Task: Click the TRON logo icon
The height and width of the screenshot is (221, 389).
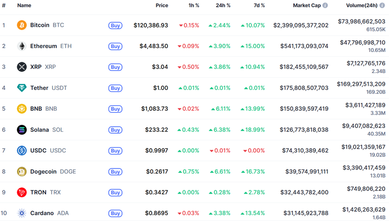Action: click(22, 192)
